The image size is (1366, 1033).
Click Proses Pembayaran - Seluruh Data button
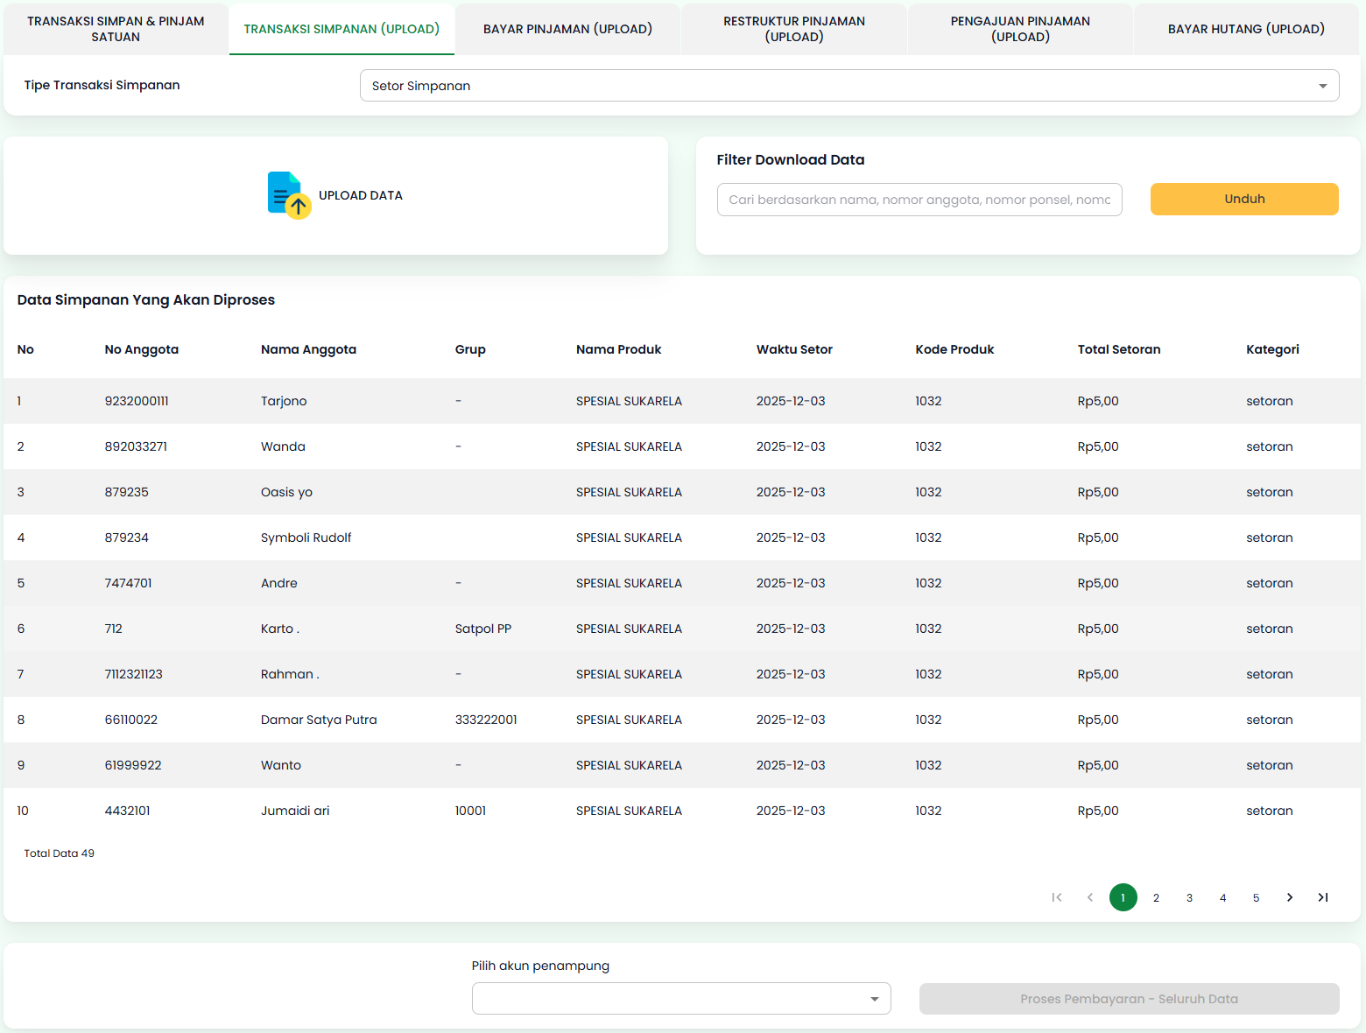[1129, 999]
